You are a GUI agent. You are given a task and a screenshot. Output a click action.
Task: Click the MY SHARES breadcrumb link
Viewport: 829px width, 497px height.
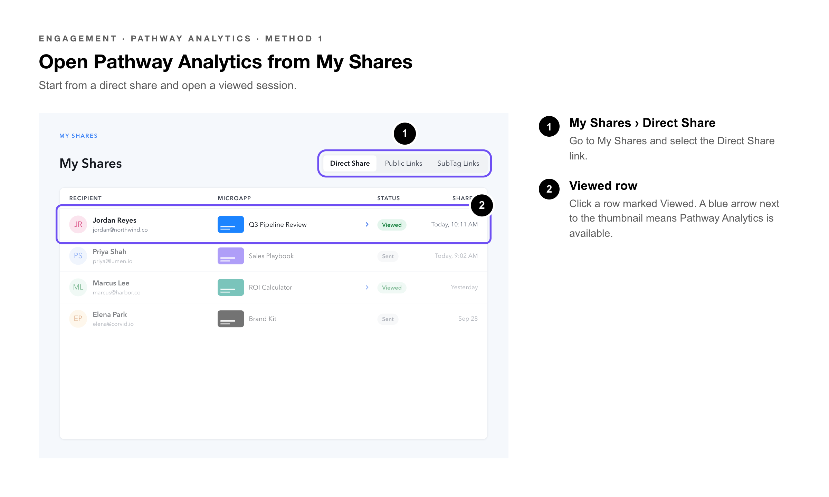78,136
